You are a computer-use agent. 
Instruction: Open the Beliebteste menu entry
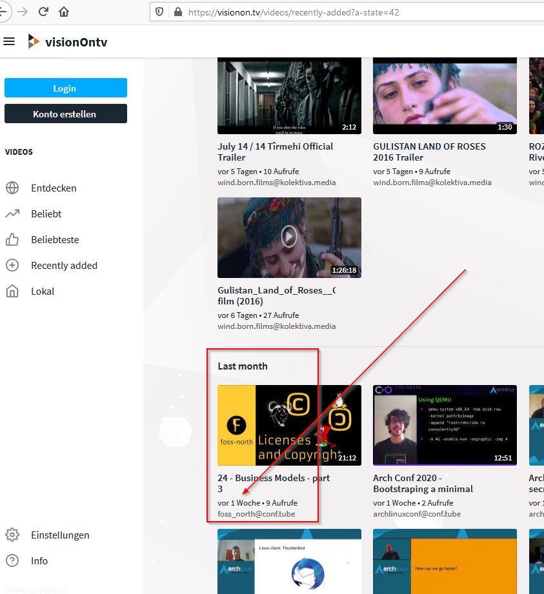coord(55,240)
